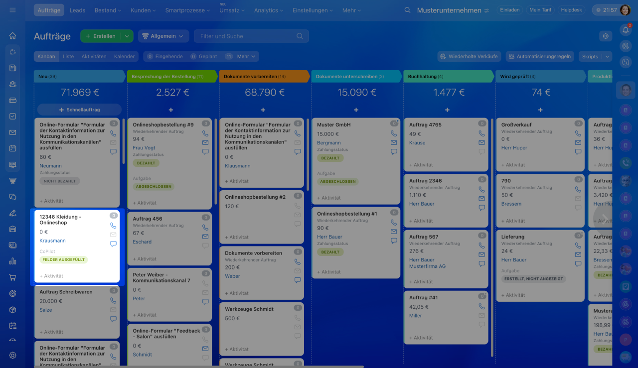
Task: Click the Dokumente vorbereiten column header
Action: tap(265, 76)
